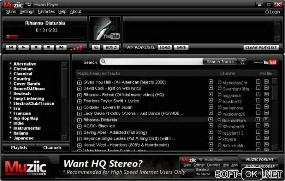Select the Japanese genre
This screenshot has height=181, width=285.
point(23,138)
